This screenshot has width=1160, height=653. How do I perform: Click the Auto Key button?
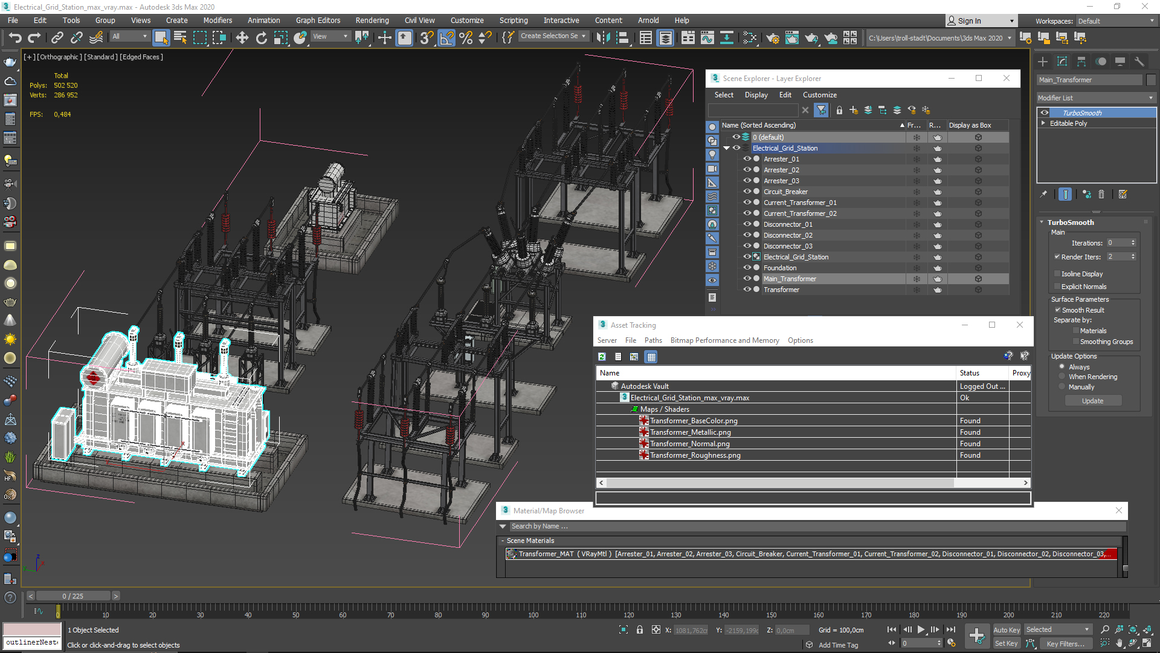click(1006, 630)
